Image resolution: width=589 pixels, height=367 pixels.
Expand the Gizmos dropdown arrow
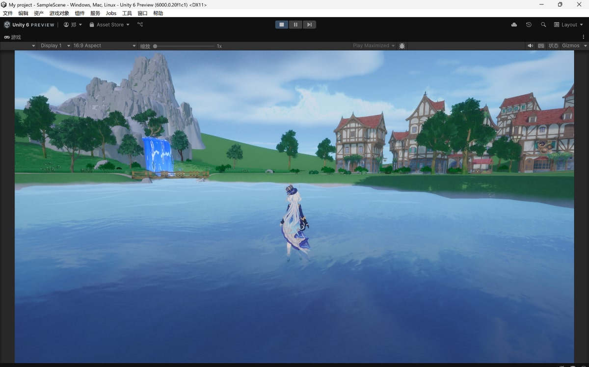point(585,46)
